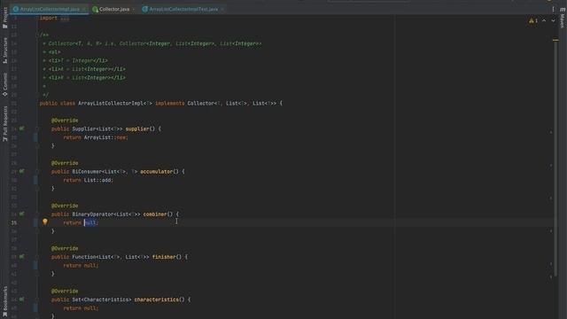Screen dimensions: 567x319
Task: Click the yellow warning stripe in scrollbar
Action: [x=555, y=40]
